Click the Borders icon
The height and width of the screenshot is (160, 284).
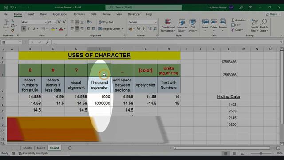(43, 28)
